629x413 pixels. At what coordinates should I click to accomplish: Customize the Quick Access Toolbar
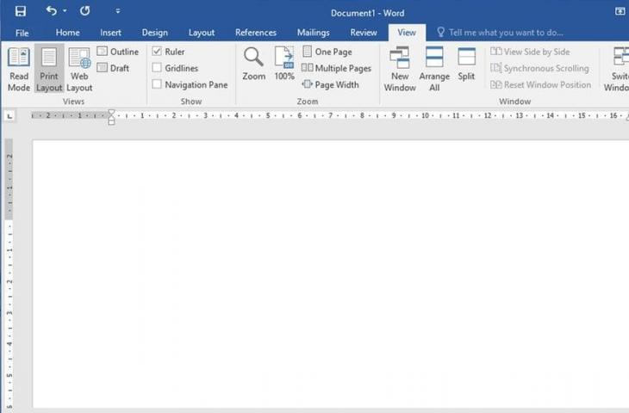(x=117, y=11)
